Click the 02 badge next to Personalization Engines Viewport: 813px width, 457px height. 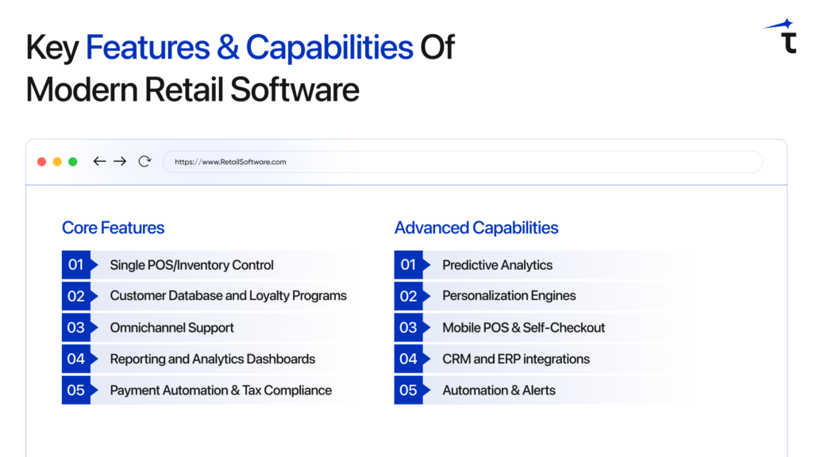point(410,296)
